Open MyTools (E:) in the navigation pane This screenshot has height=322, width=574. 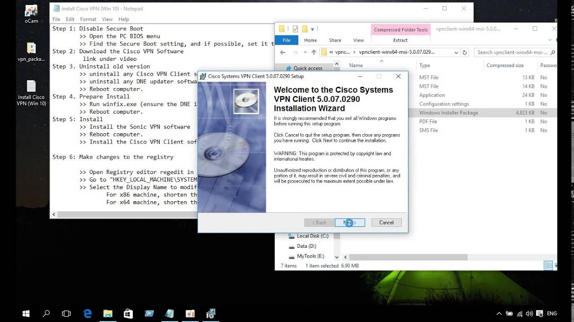[x=307, y=256]
